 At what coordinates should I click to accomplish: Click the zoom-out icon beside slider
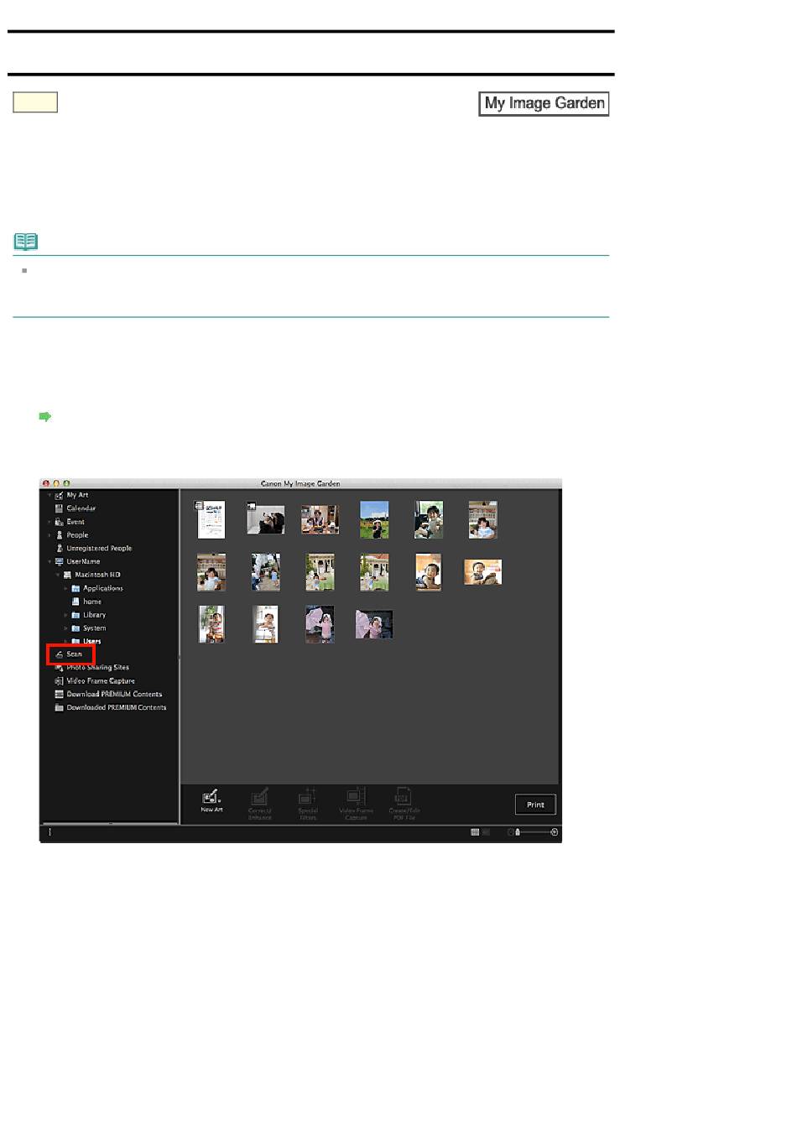510,832
